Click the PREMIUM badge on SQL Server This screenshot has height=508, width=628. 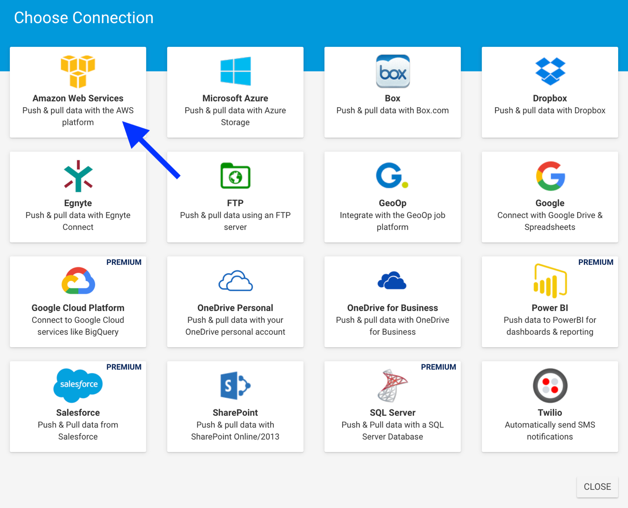[x=439, y=367]
